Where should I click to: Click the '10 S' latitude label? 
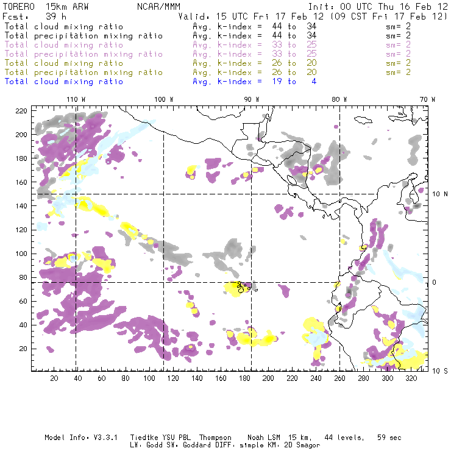point(440,371)
